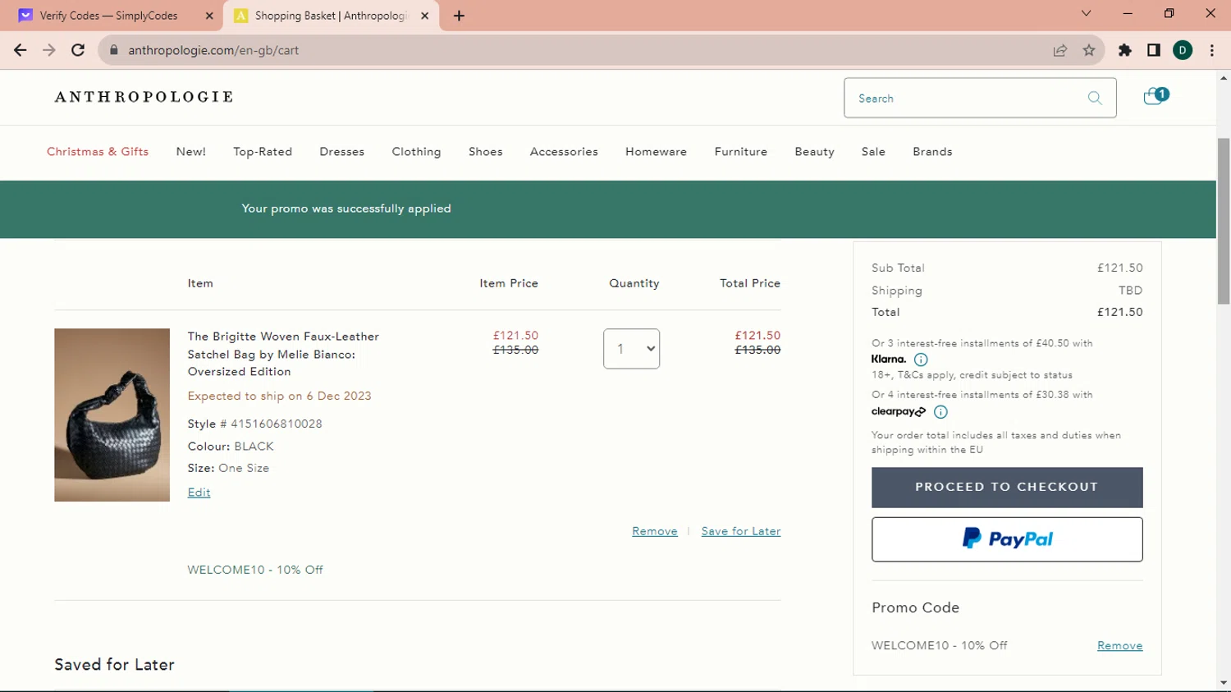Viewport: 1231px width, 692px height.
Task: Open Brands menu item
Action: coord(932,152)
